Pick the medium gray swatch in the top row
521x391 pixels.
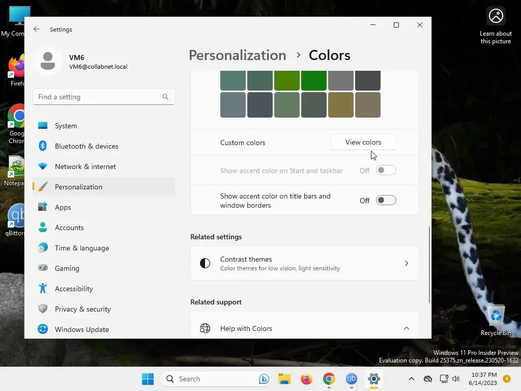coord(340,80)
